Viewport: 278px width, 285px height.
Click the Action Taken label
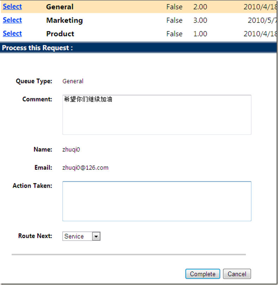point(32,186)
